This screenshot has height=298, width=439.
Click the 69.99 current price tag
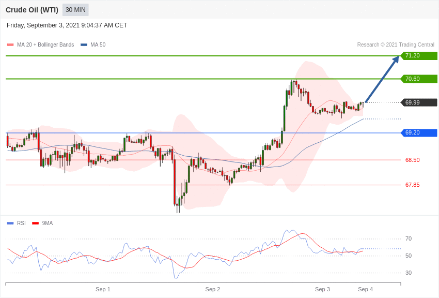[419, 102]
